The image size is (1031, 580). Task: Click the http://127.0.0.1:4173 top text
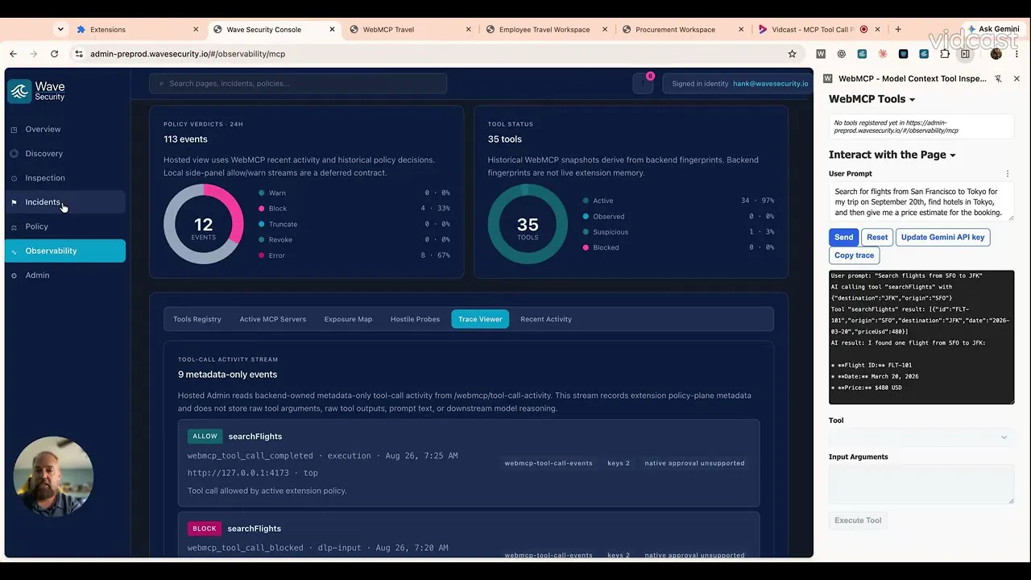[253, 473]
